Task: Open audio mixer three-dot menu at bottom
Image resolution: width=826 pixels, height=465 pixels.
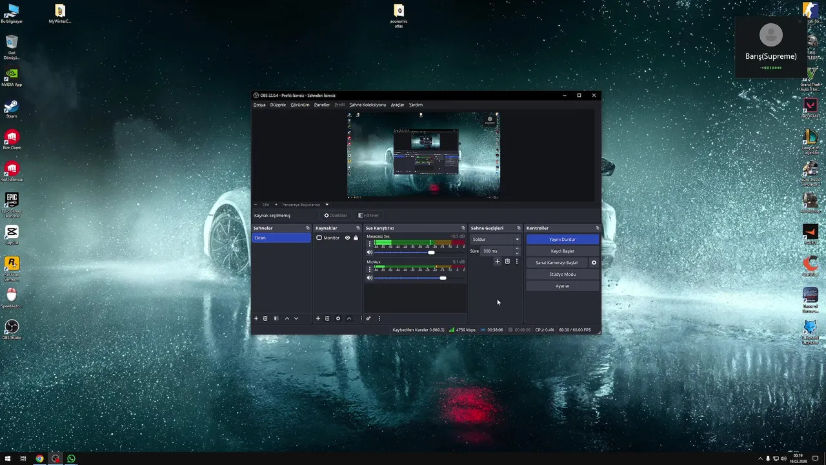Action: point(379,318)
